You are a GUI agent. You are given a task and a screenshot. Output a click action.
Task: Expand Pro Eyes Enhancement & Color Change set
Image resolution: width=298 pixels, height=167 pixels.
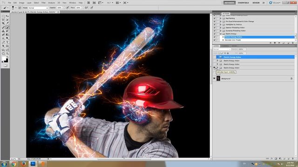221,21
